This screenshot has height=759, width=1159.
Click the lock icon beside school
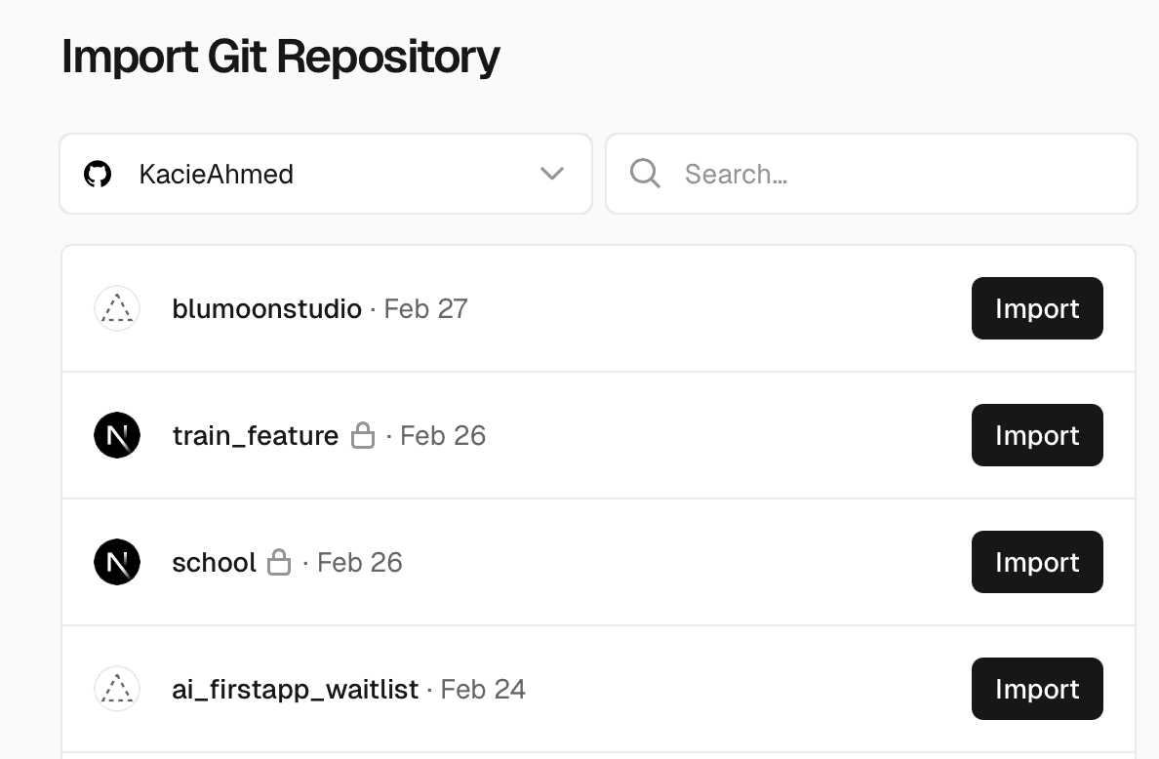coord(281,562)
